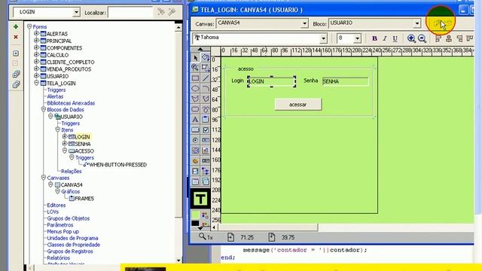Click the 'Bibliotecas Anexadas' node

(x=71, y=103)
